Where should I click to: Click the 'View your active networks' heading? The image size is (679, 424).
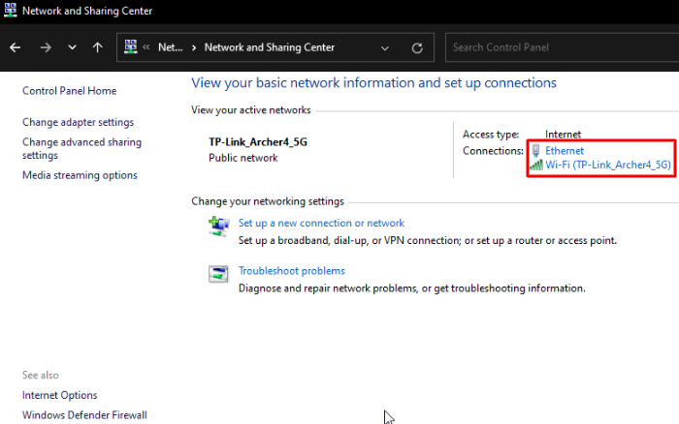[x=251, y=110]
